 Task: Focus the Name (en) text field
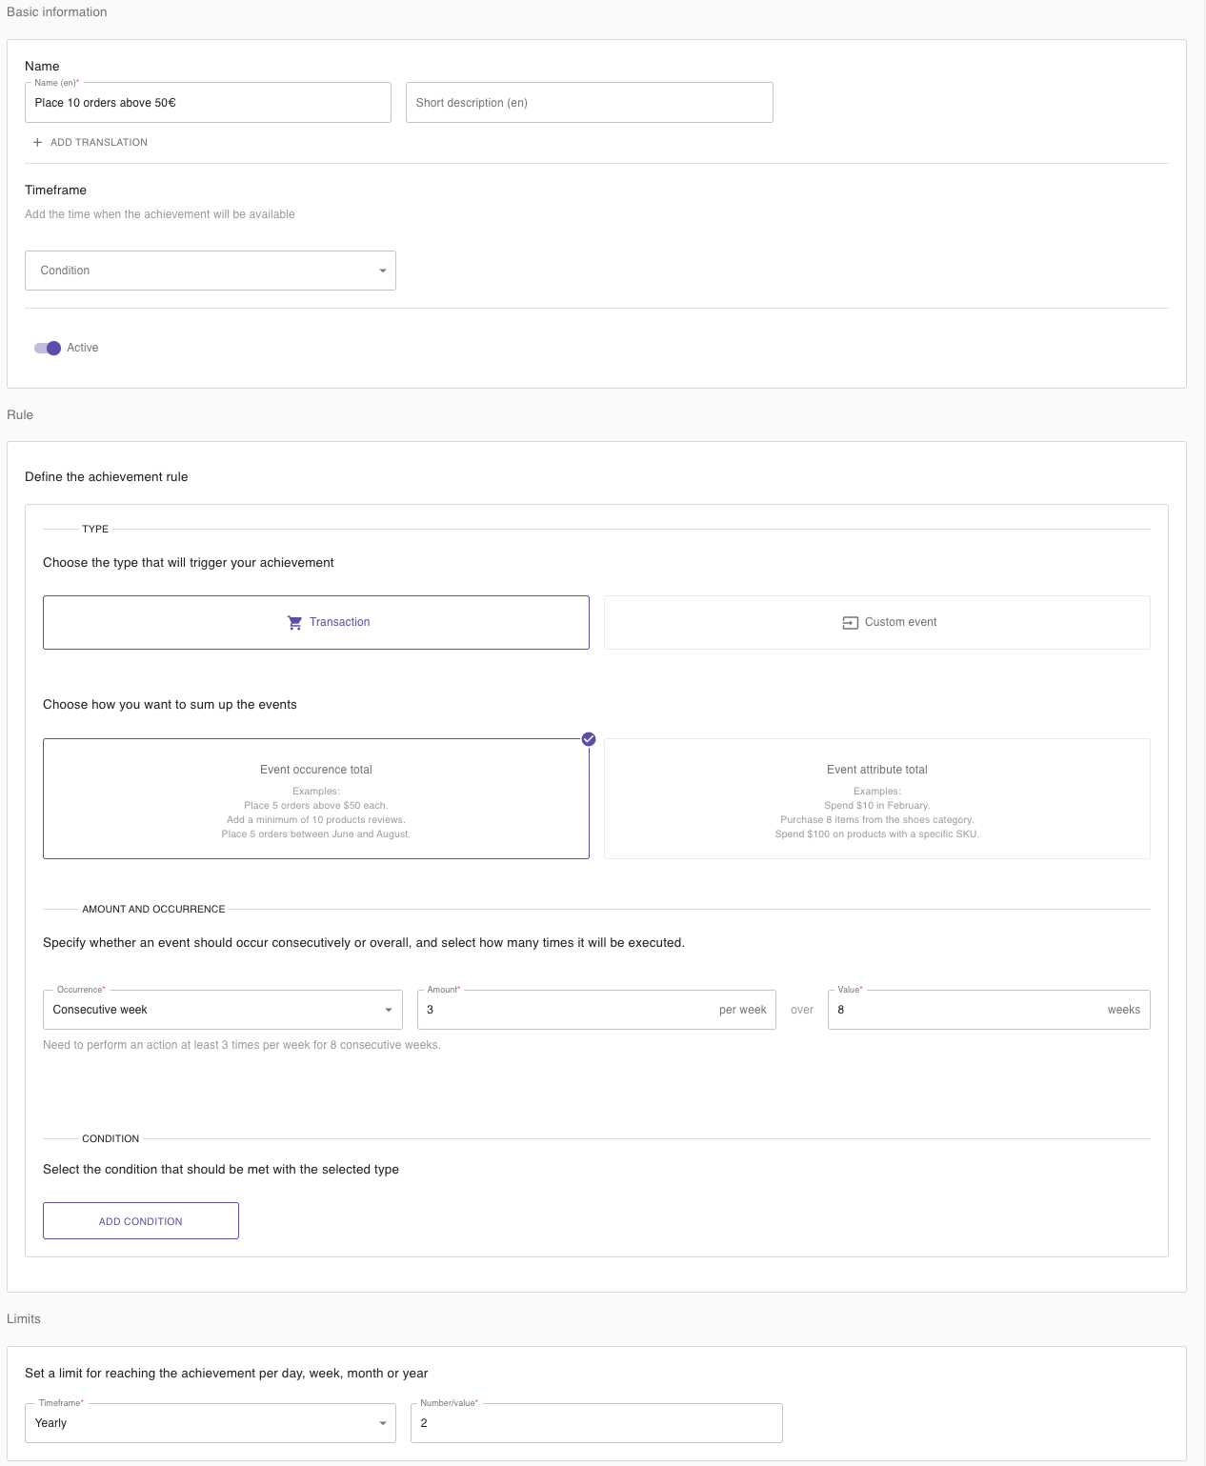208,103
